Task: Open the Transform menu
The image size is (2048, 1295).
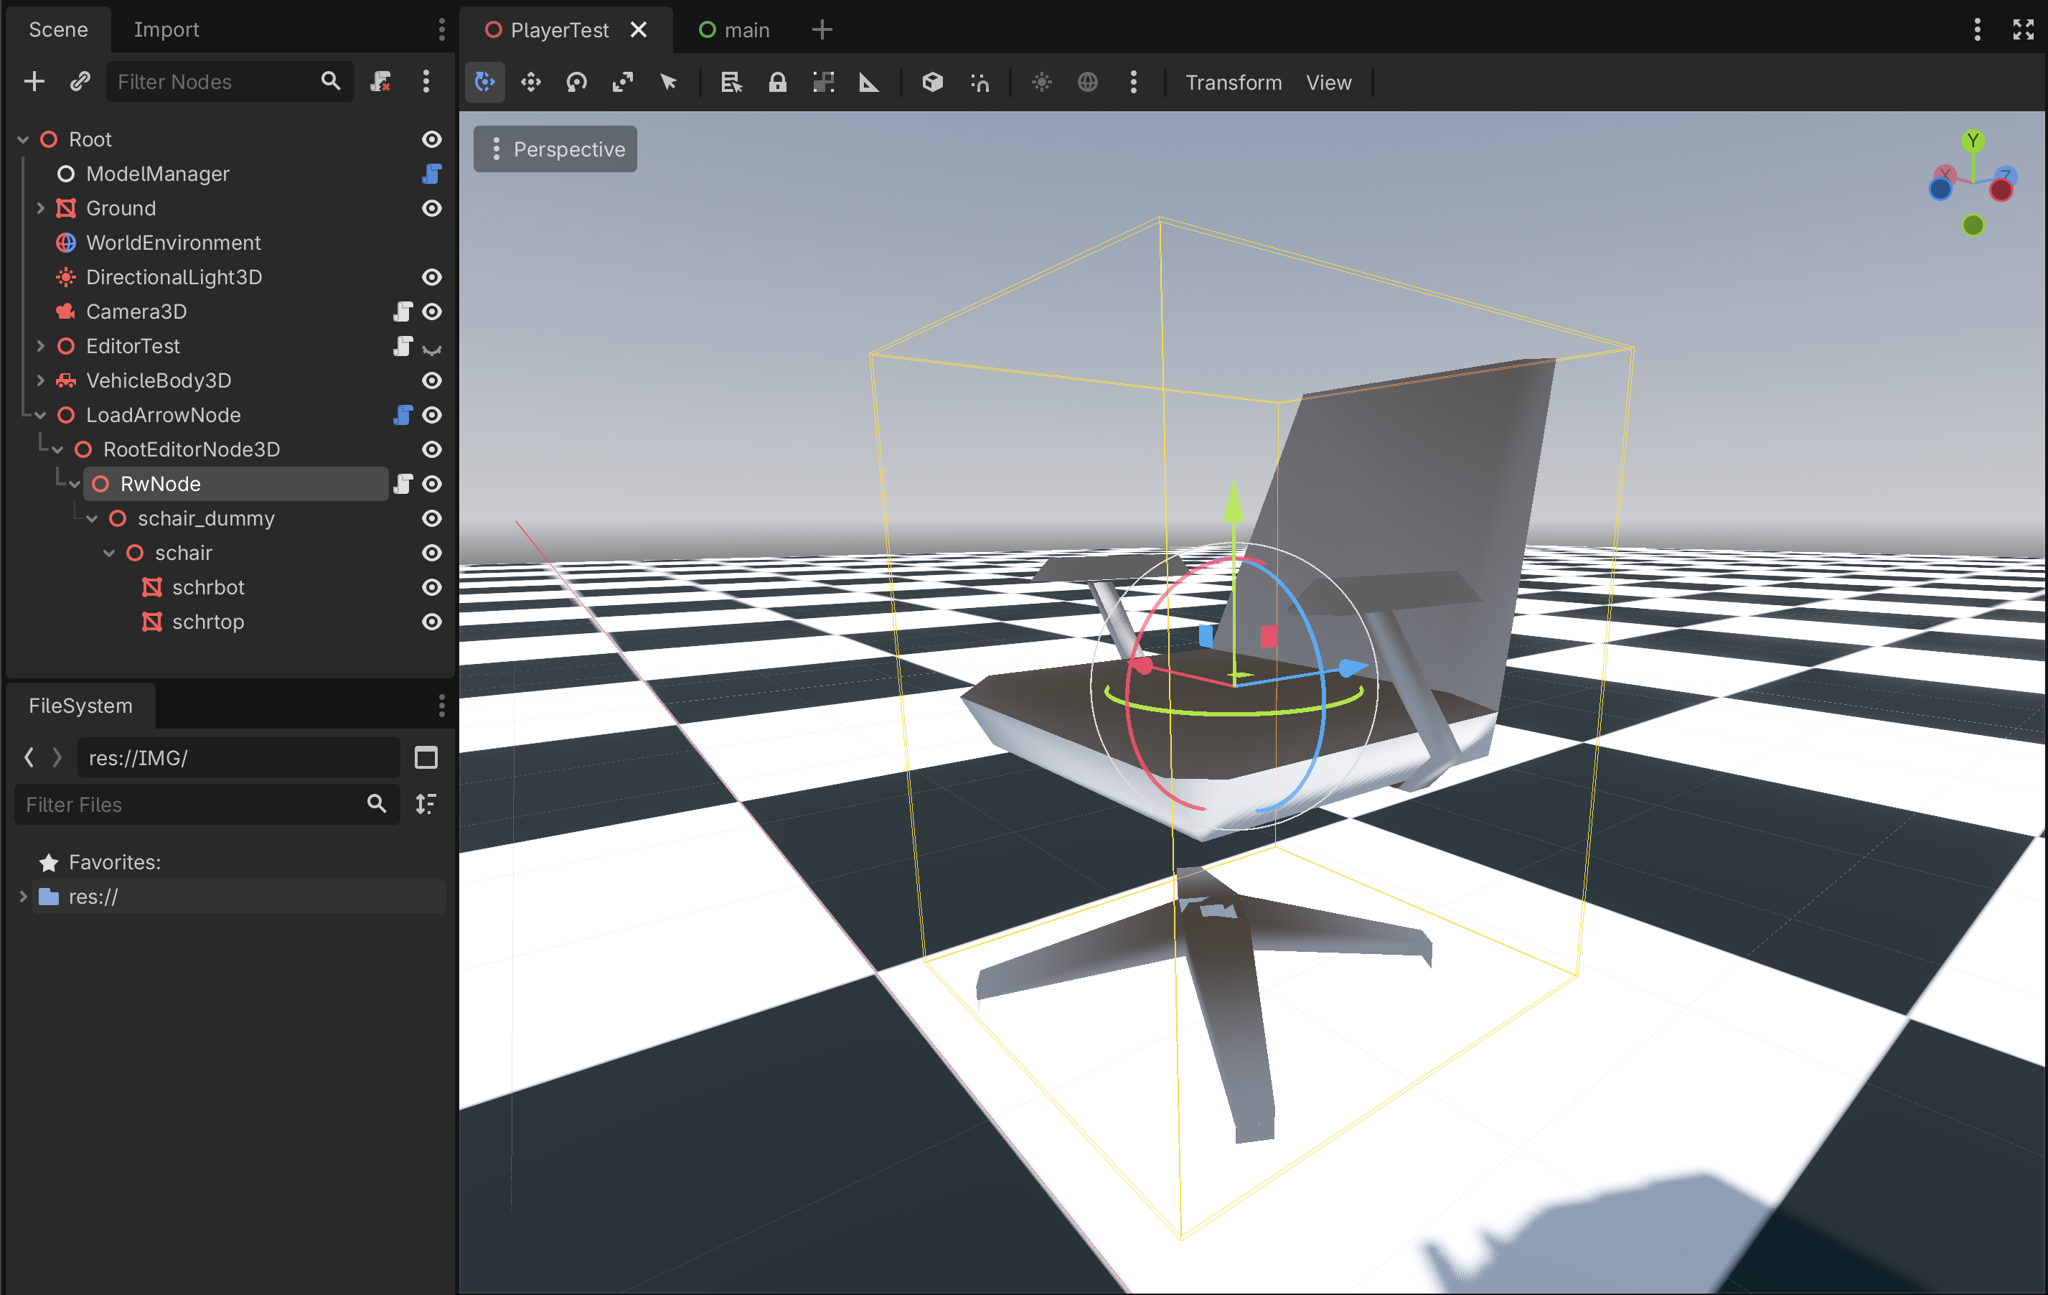Action: click(x=1234, y=83)
